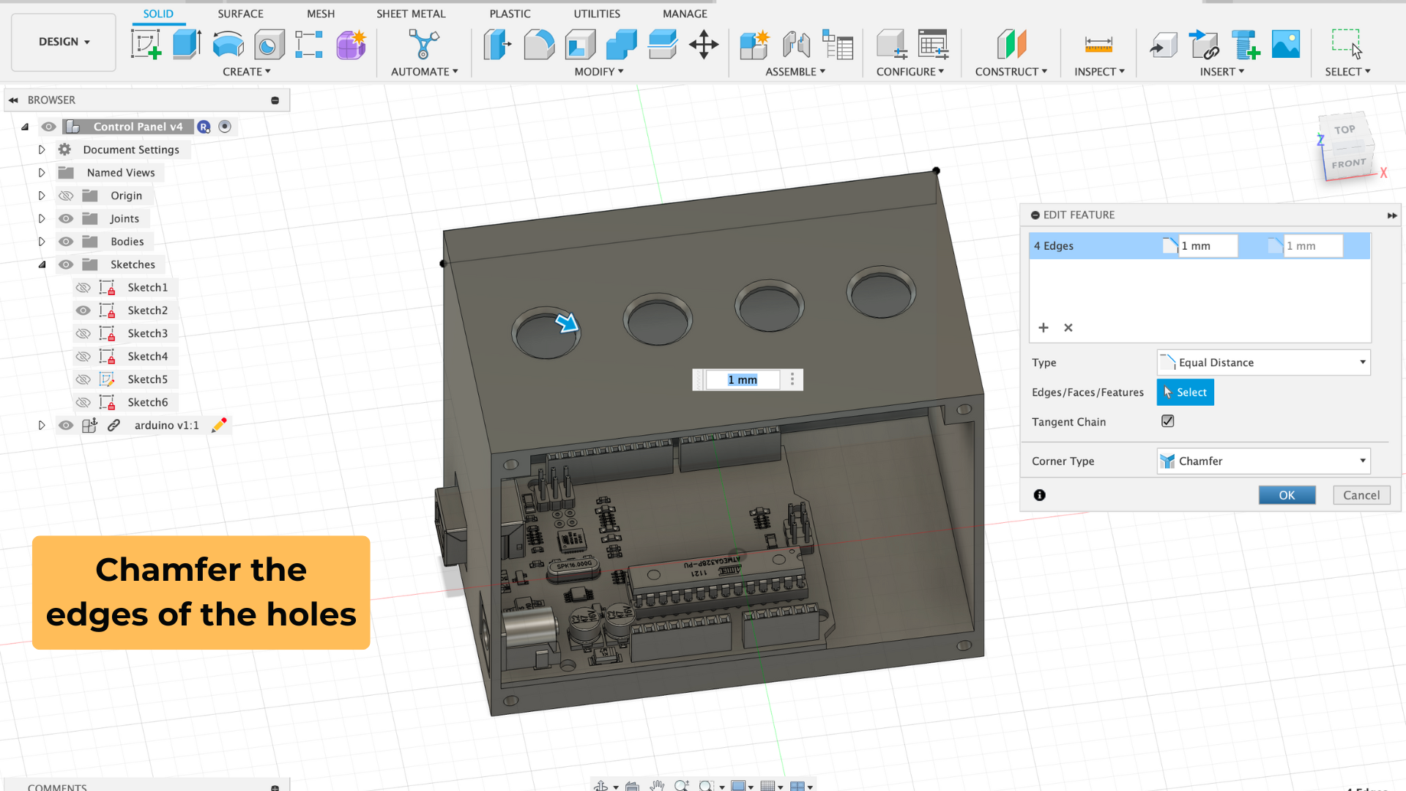Open the Type dropdown menu
Image resolution: width=1406 pixels, height=791 pixels.
1261,361
